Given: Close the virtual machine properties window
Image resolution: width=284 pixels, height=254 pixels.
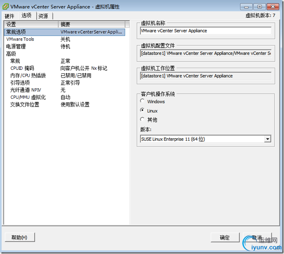Looking at the screenshot, I should [273, 7].
